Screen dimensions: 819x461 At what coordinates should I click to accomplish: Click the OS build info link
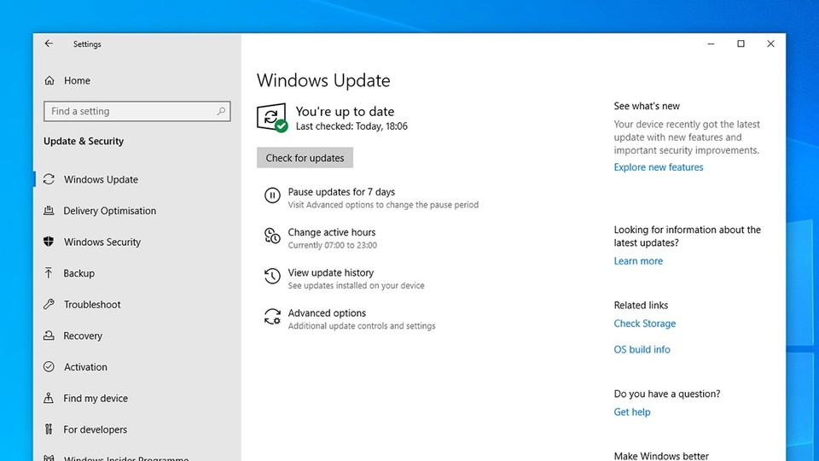[642, 350]
